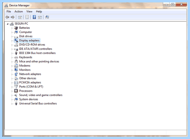Open the Properties toolbar icon

tap(27, 17)
